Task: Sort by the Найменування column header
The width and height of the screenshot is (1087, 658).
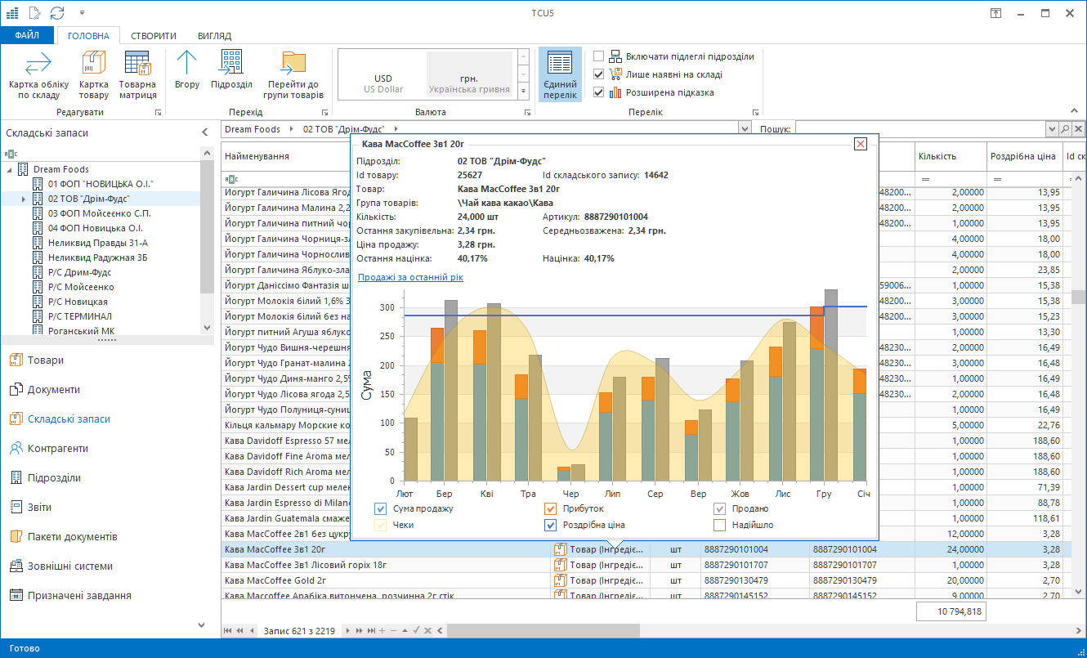Action: point(285,156)
